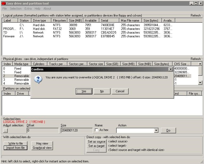Viewport: 204px width, 164px height.
Task: Click the red app icon in title bar
Action: 3,3
